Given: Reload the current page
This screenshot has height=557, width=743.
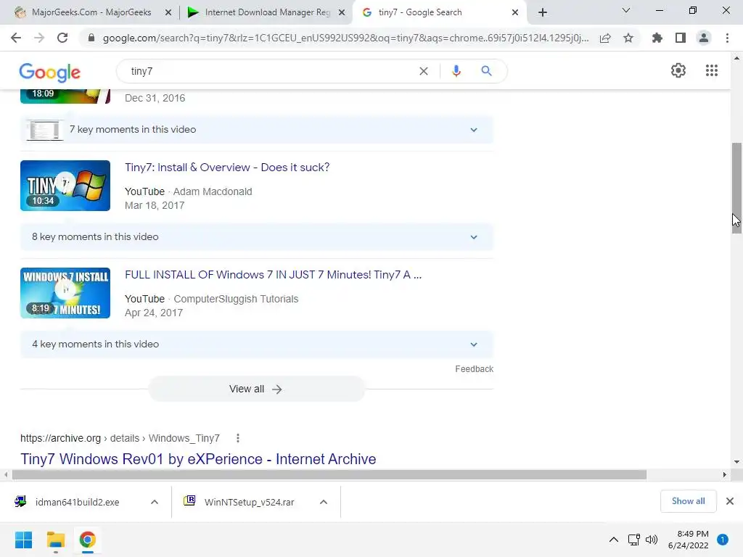Looking at the screenshot, I should (62, 38).
